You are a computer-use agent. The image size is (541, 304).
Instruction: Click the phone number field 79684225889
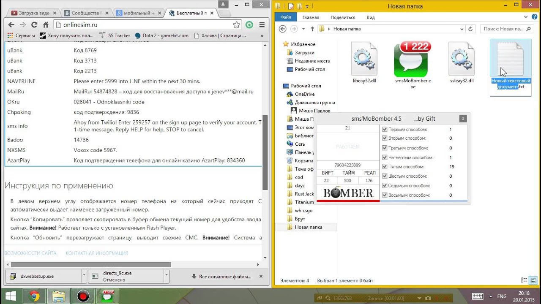[347, 165]
